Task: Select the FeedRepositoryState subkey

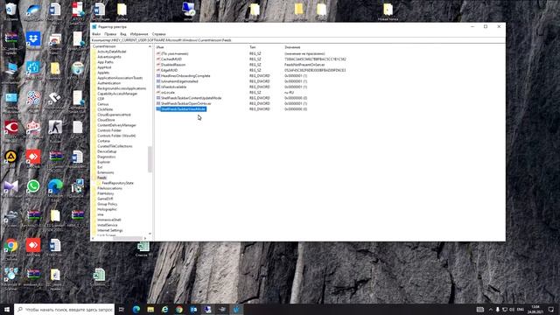Action: [x=117, y=183]
